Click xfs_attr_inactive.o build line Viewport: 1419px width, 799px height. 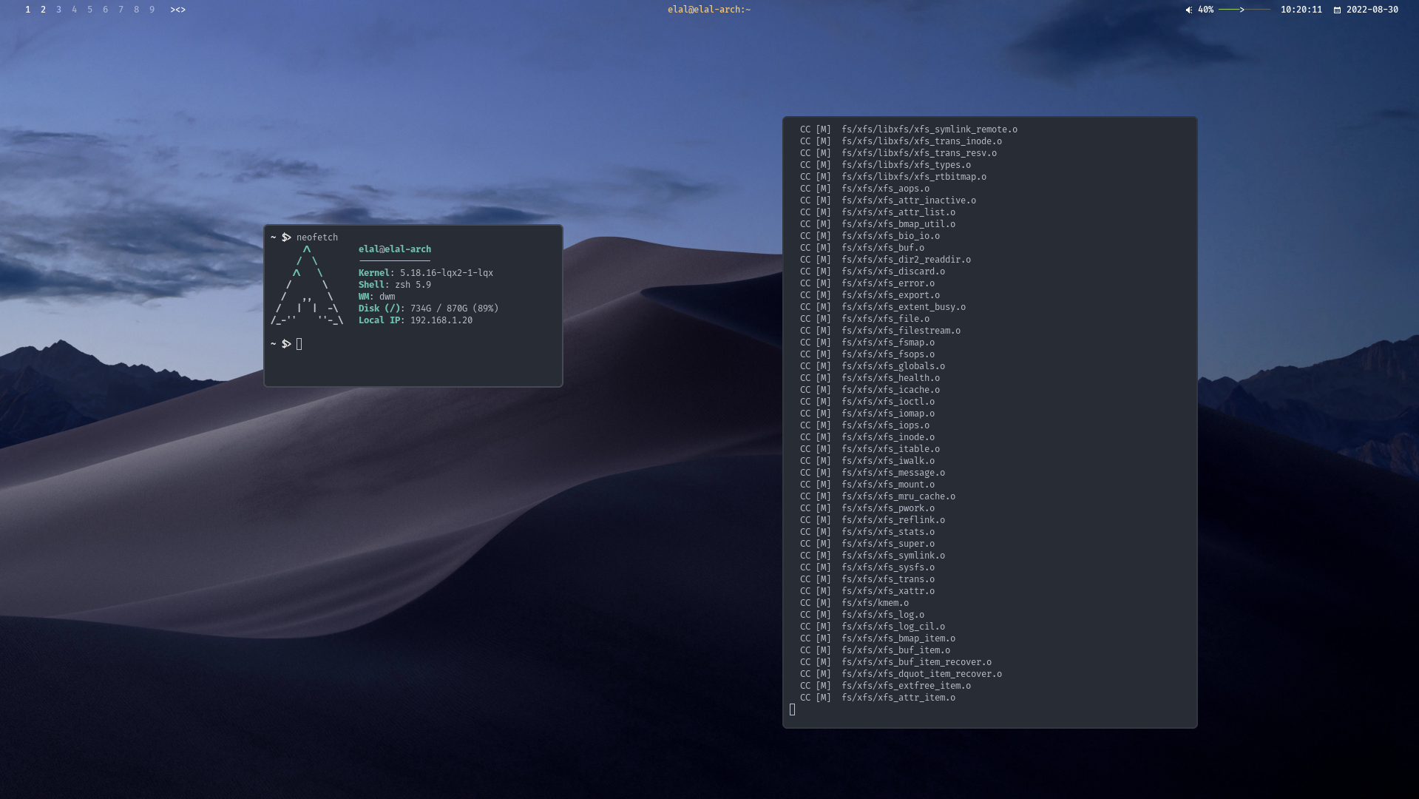(x=887, y=200)
